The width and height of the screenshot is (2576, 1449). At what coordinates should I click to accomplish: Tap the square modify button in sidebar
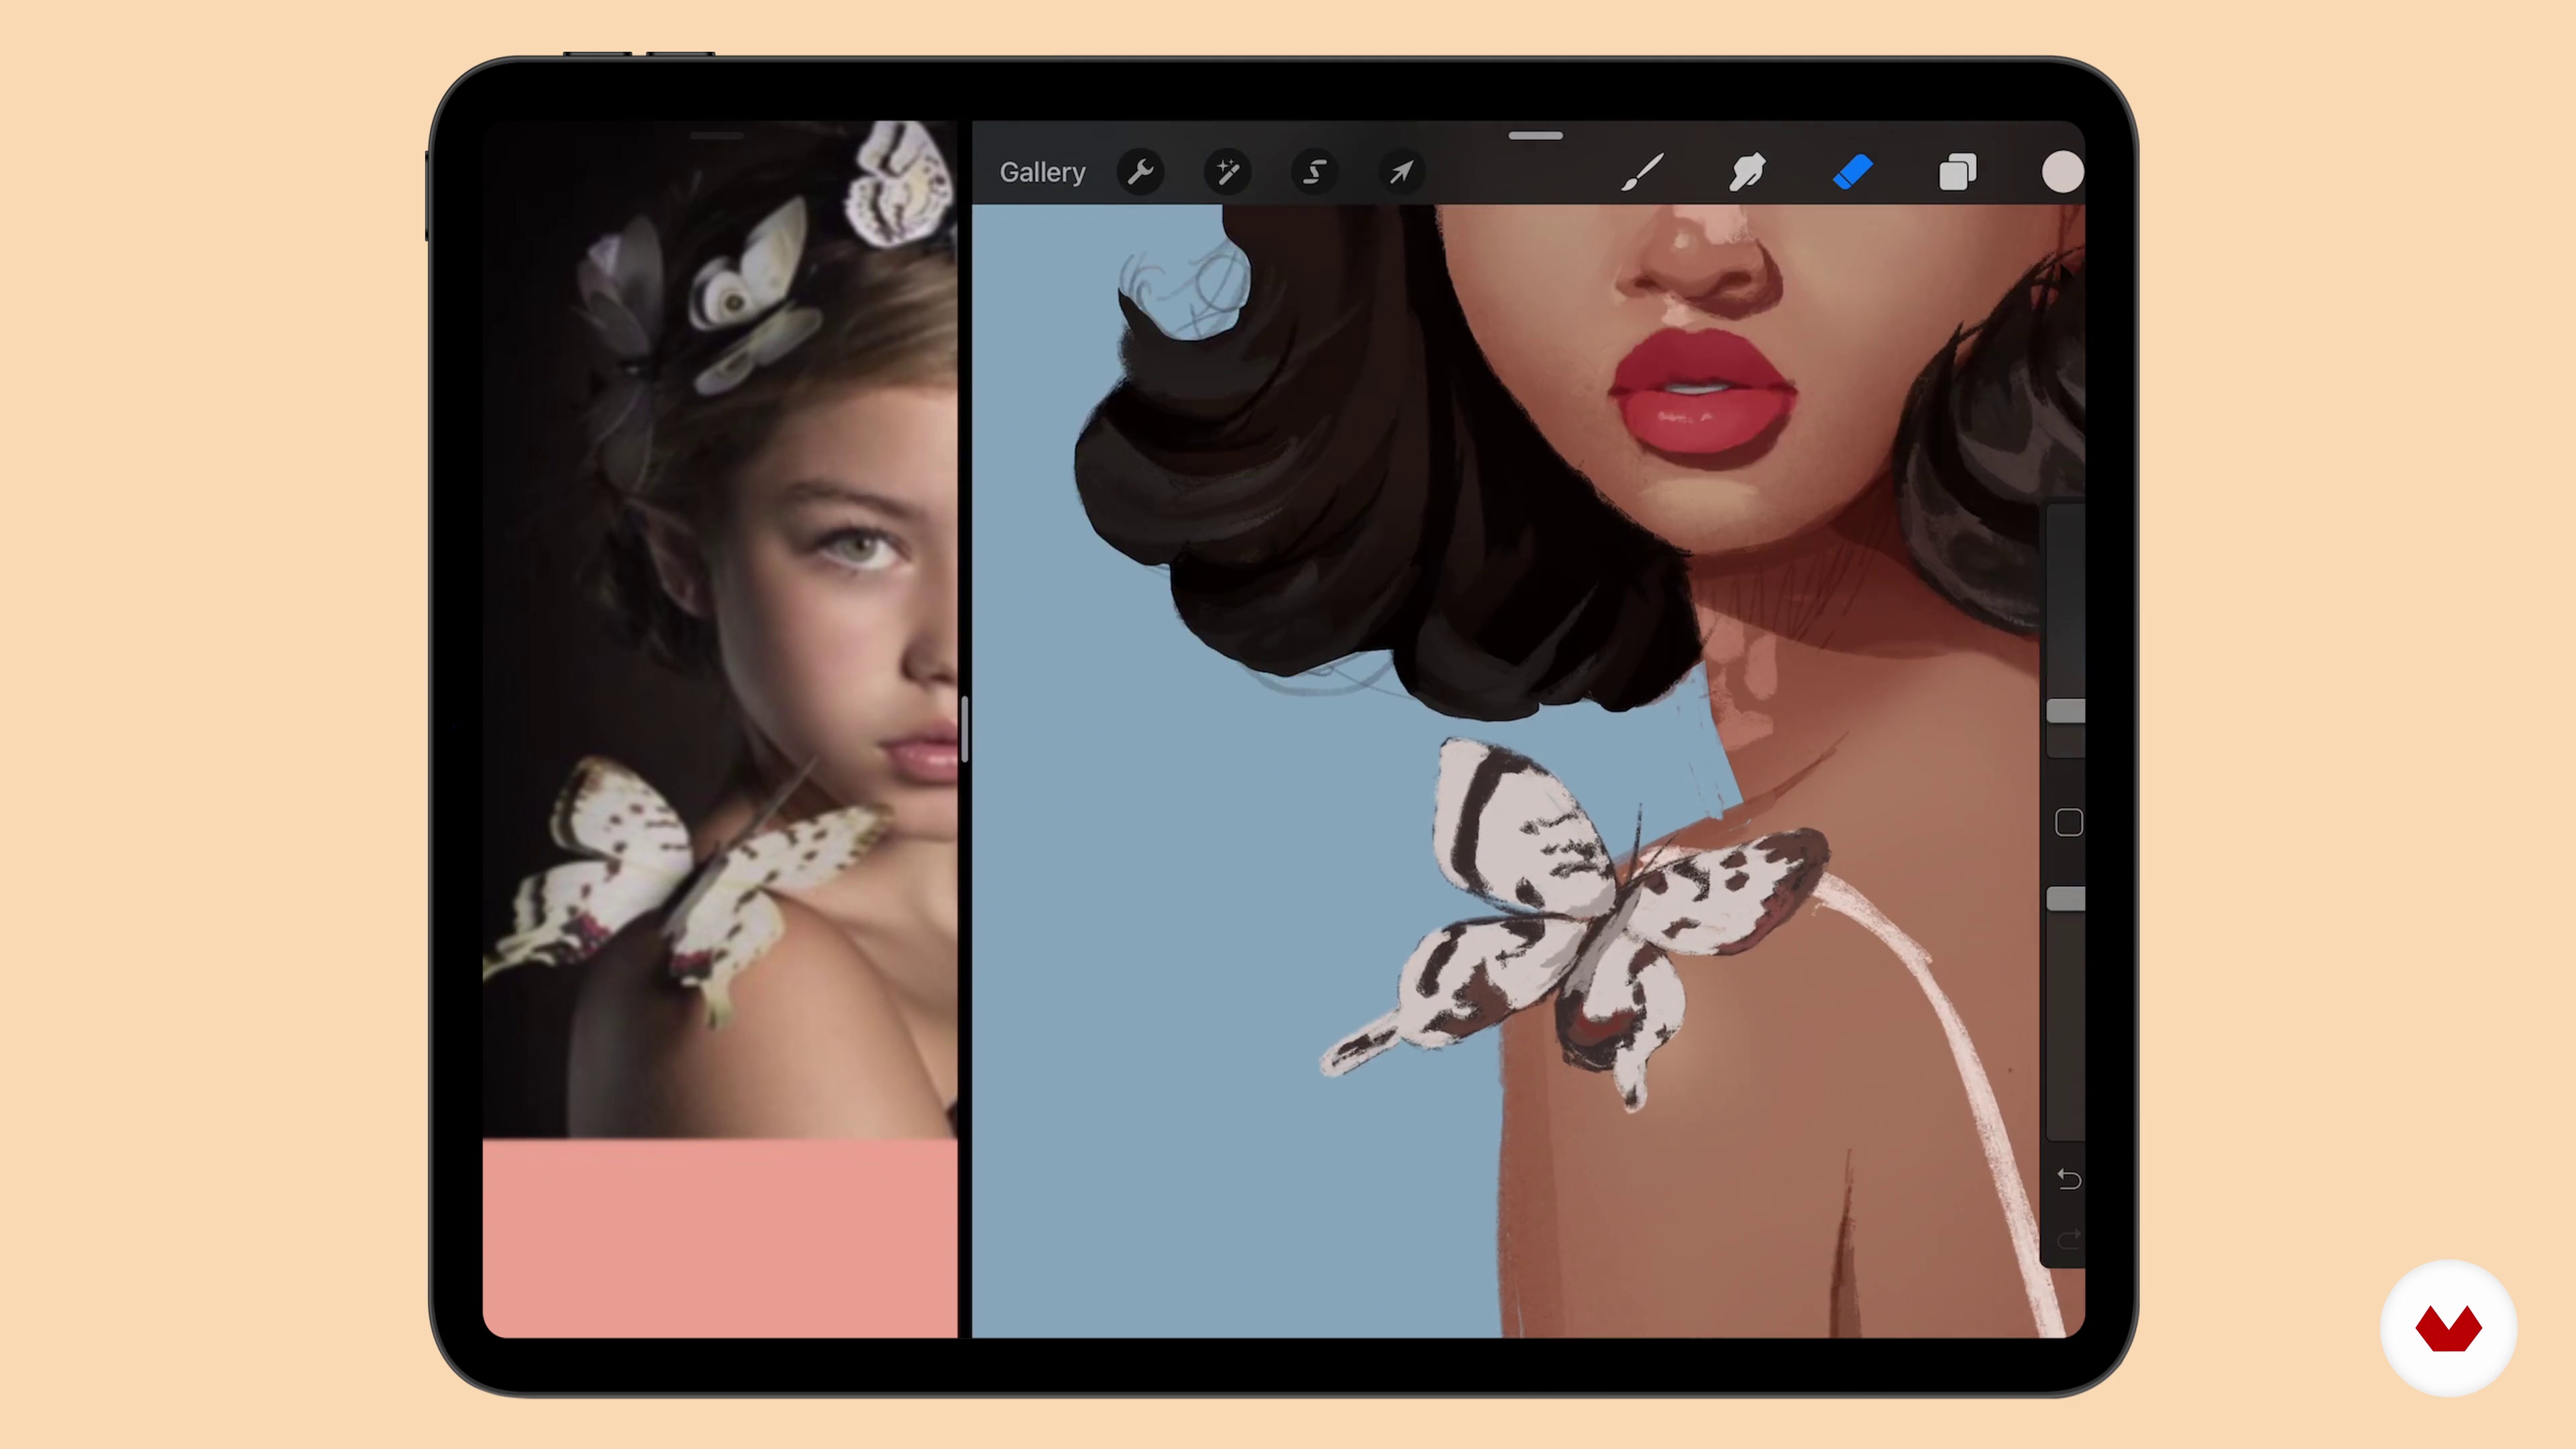2068,823
